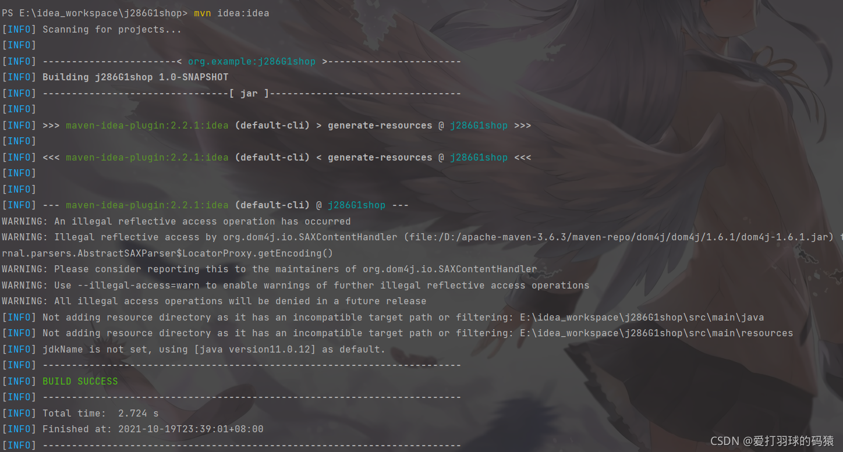The width and height of the screenshot is (843, 452).
Task: Click the first maven-idea-plugin:2.2.1:idea text
Action: (x=147, y=125)
